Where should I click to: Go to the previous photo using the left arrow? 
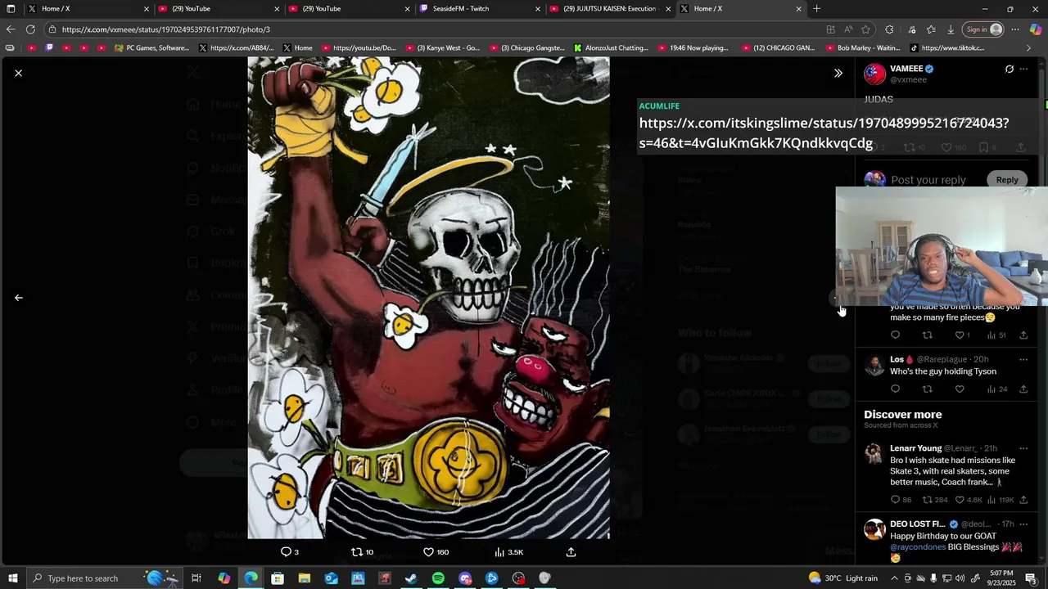[x=18, y=298]
